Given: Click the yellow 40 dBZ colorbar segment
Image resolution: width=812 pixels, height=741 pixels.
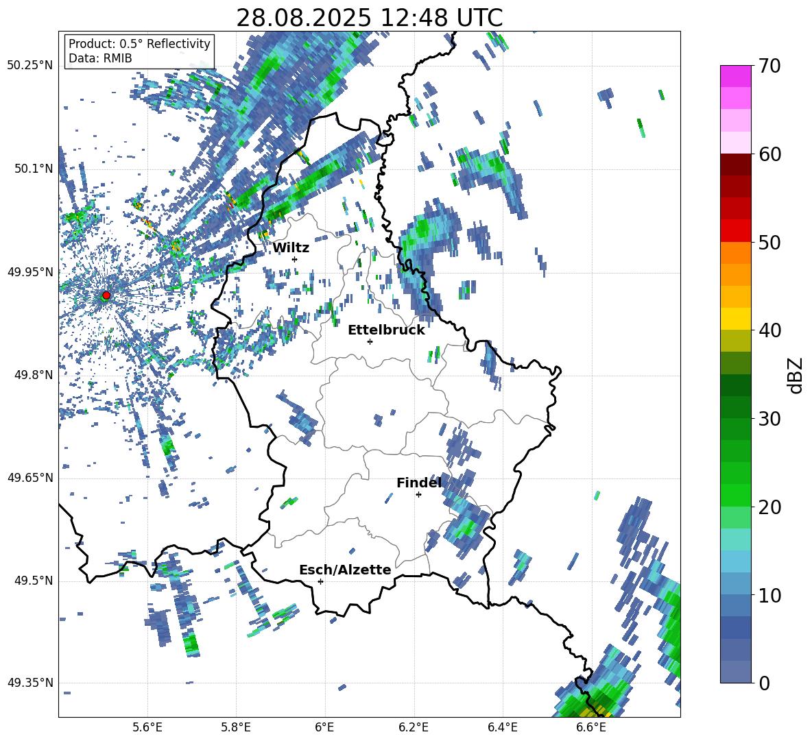Looking at the screenshot, I should [x=735, y=319].
